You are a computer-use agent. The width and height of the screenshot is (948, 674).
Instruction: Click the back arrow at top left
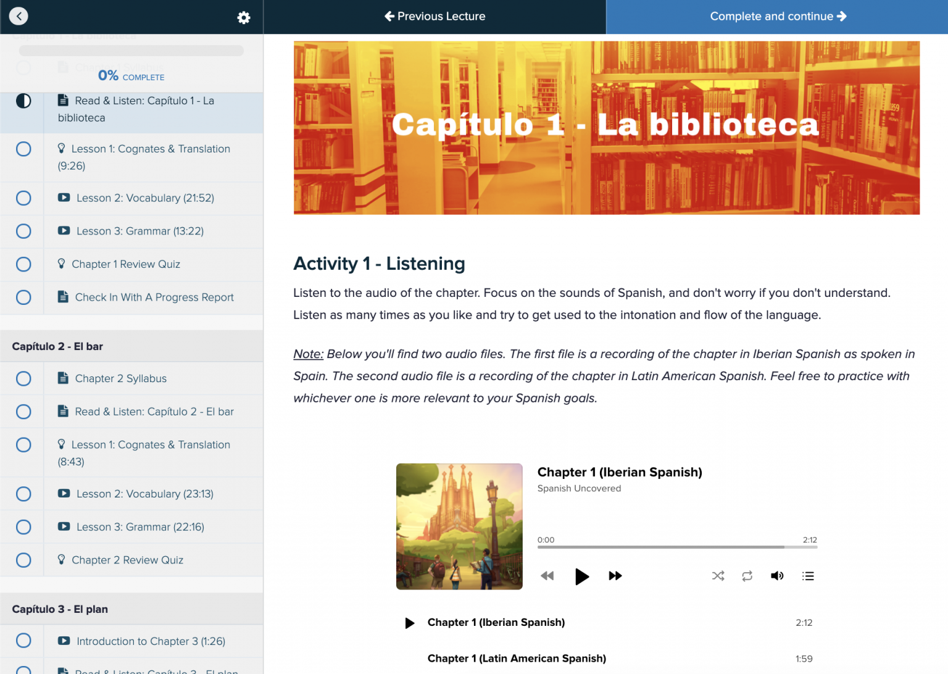(x=19, y=15)
